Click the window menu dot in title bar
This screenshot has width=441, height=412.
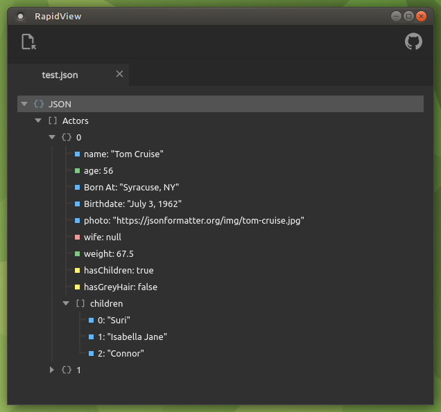pos(21,17)
